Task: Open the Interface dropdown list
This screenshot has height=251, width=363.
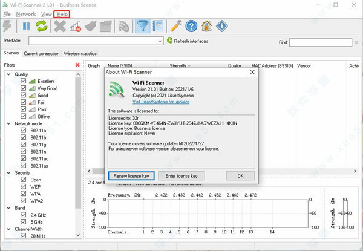Action: (159, 41)
